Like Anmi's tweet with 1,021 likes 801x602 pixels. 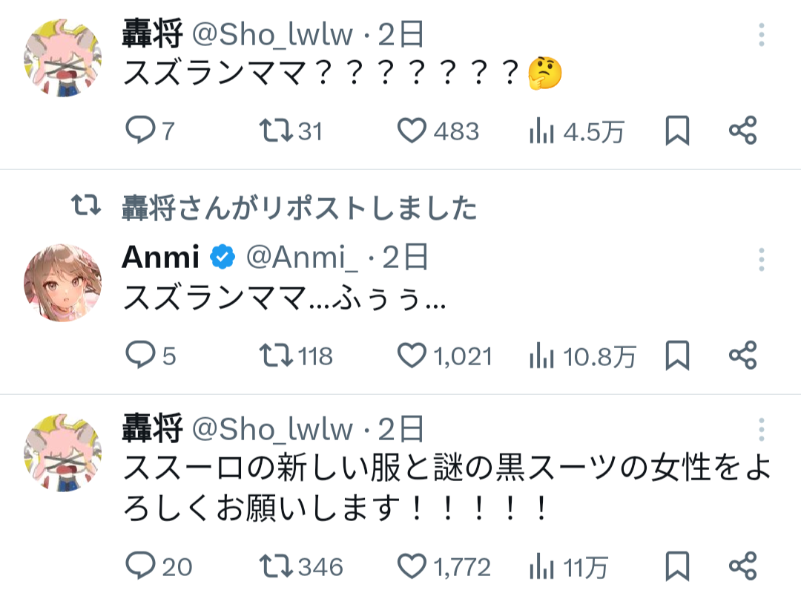tap(412, 356)
